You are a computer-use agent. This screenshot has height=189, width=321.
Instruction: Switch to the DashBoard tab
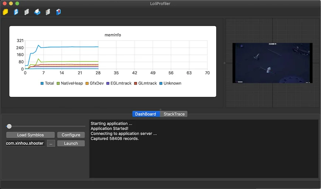(x=145, y=114)
